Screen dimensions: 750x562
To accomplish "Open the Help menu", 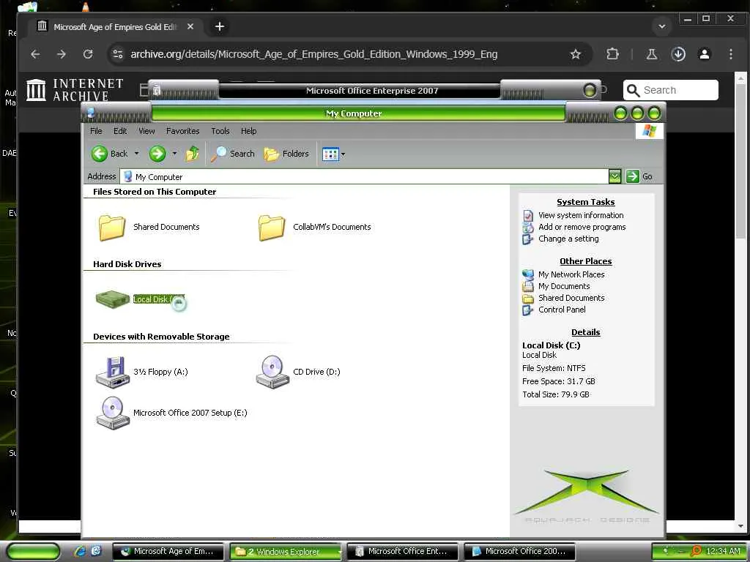I will coord(248,131).
